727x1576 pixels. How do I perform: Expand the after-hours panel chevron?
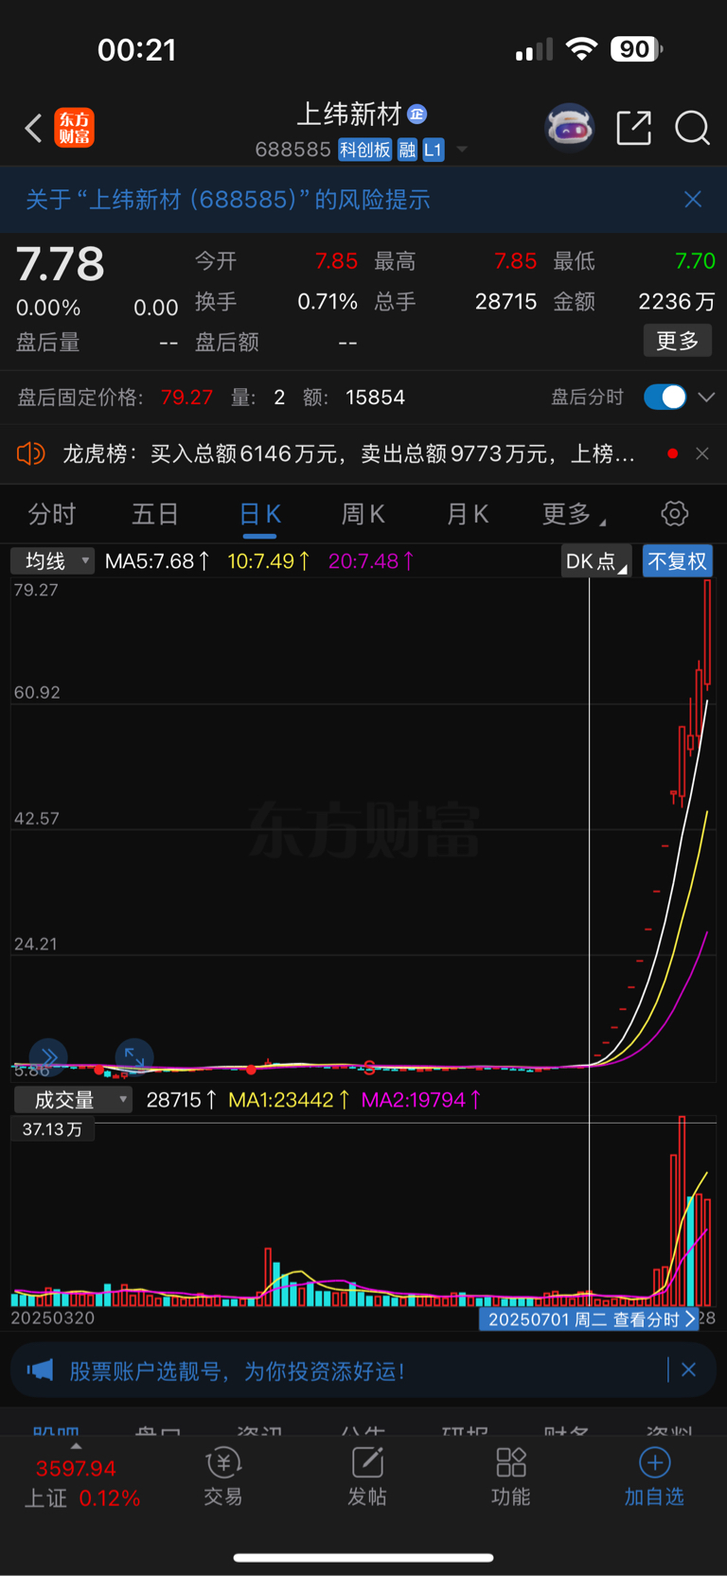[x=706, y=398]
